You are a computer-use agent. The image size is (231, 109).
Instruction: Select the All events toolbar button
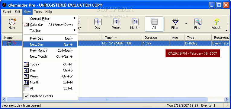(x=154, y=24)
